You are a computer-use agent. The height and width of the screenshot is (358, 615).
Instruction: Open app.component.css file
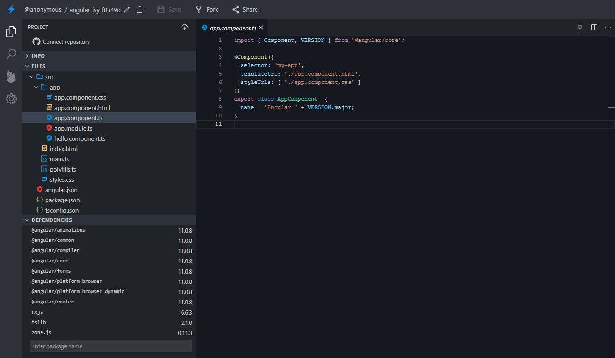109,97
